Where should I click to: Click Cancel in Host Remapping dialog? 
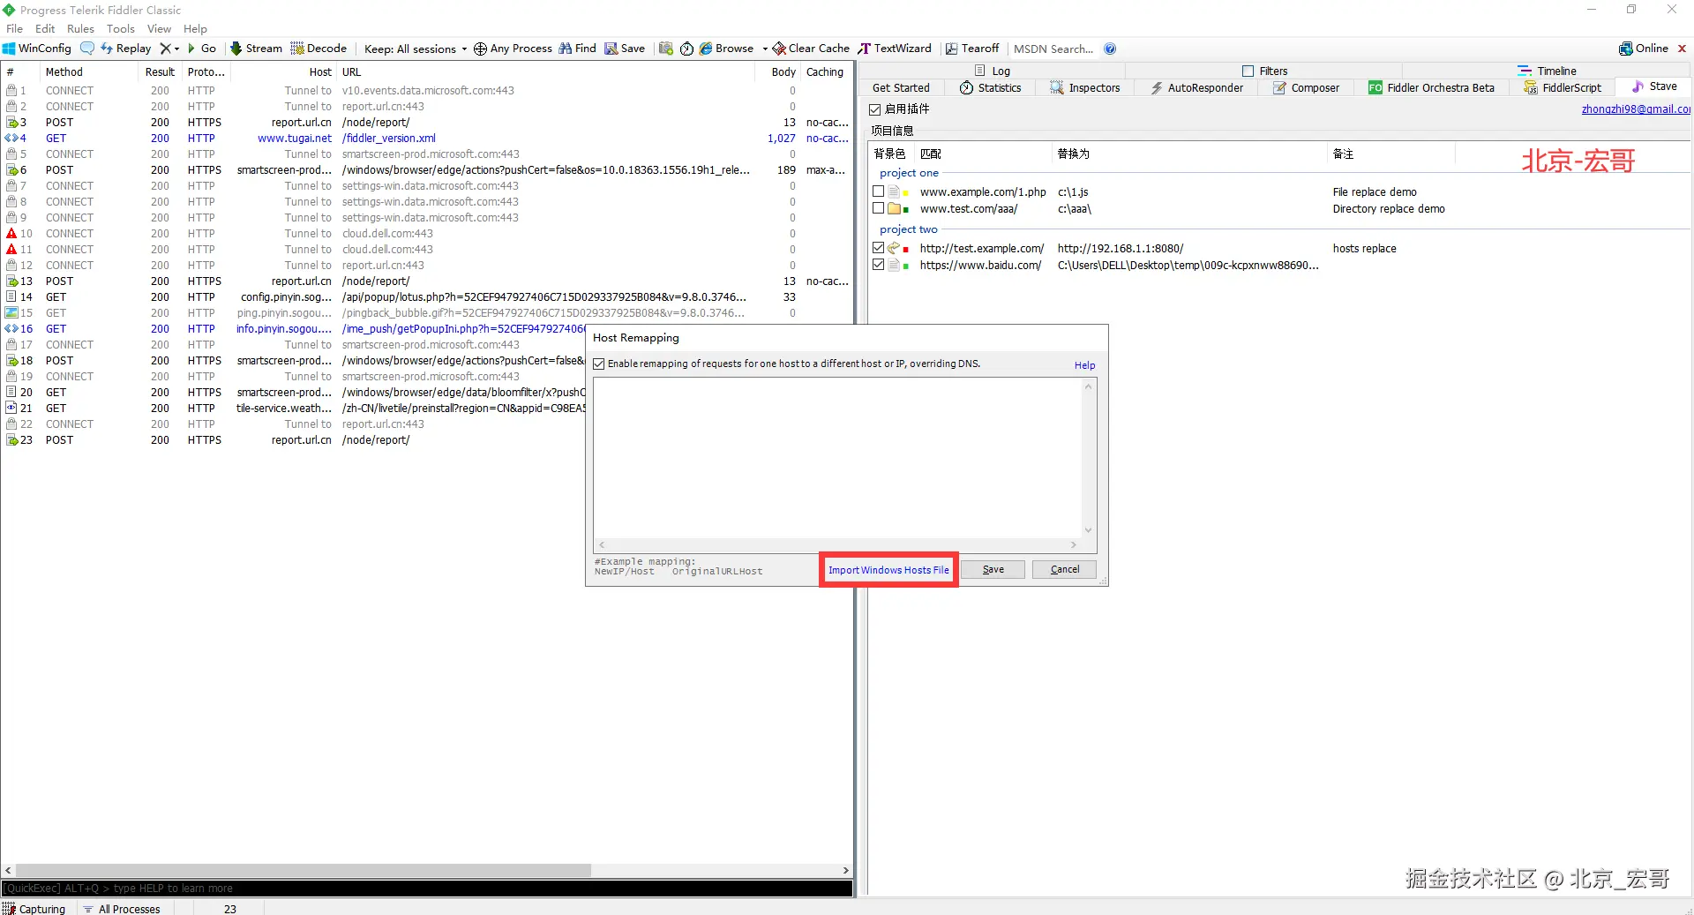pyautogui.click(x=1065, y=570)
